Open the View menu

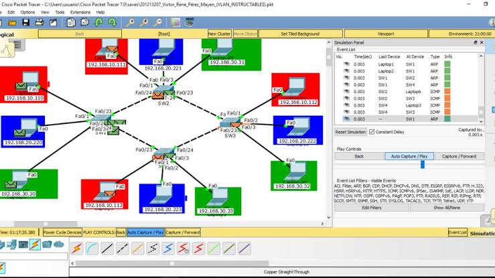point(45,12)
